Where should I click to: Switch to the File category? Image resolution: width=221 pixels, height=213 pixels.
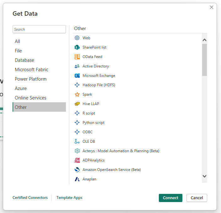pos(39,51)
